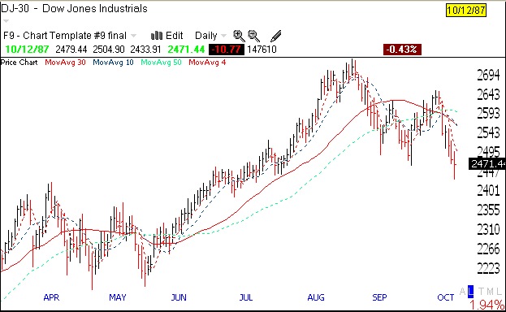Click the 2643 price axis label
Viewport: 506px width, 312px height.
point(488,94)
